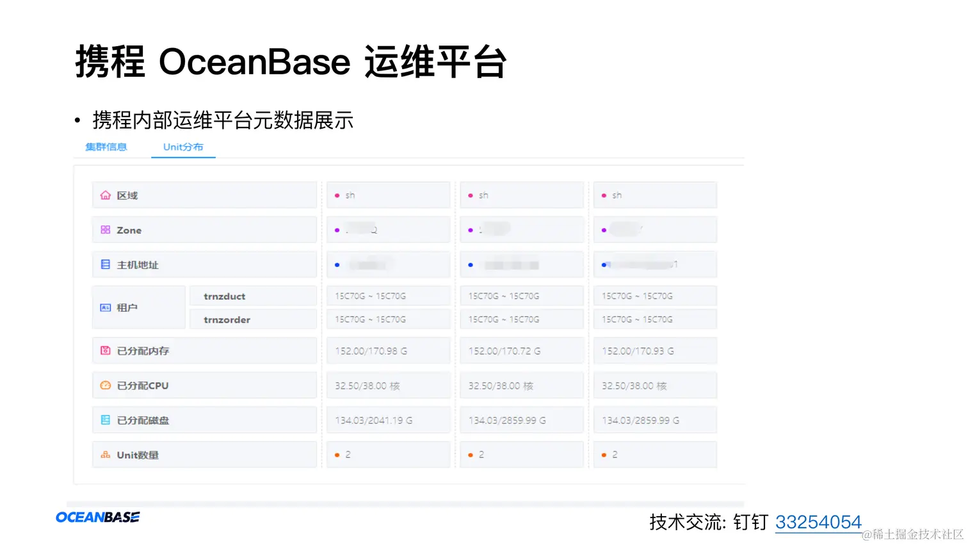This screenshot has width=968, height=545.
Task: Click the 已分配内存 row header
Action: click(205, 351)
